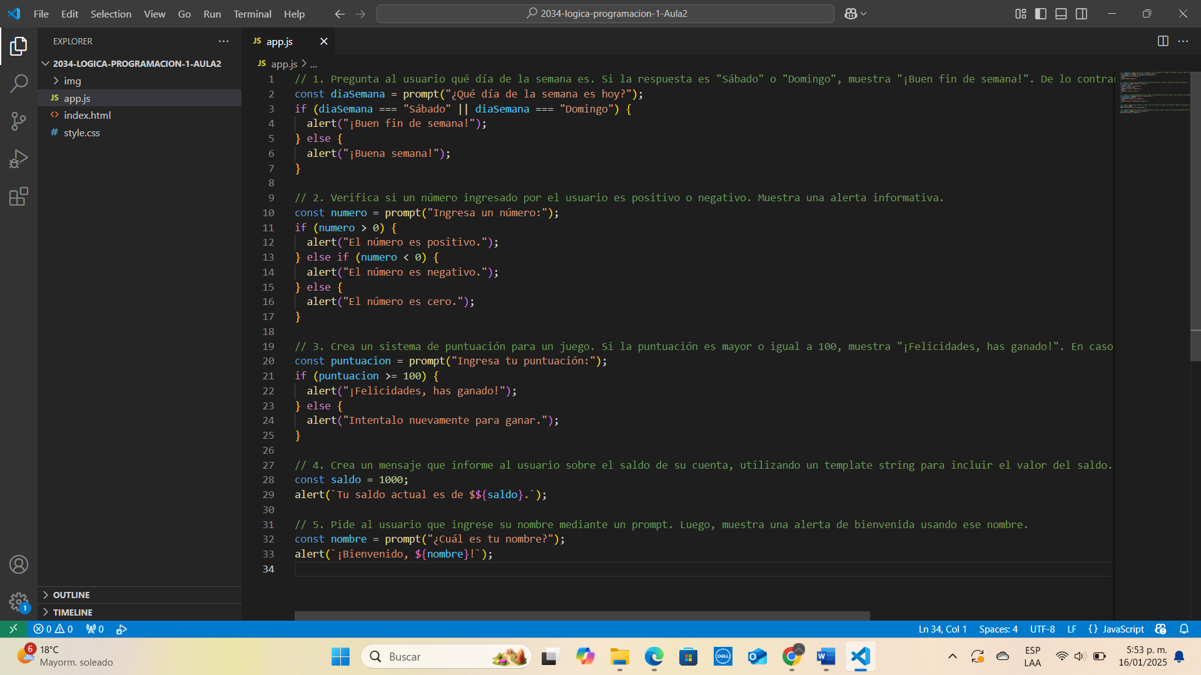
Task: Open the Source Control view
Action: tap(19, 121)
